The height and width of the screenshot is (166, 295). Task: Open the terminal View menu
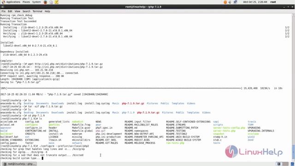18,11
